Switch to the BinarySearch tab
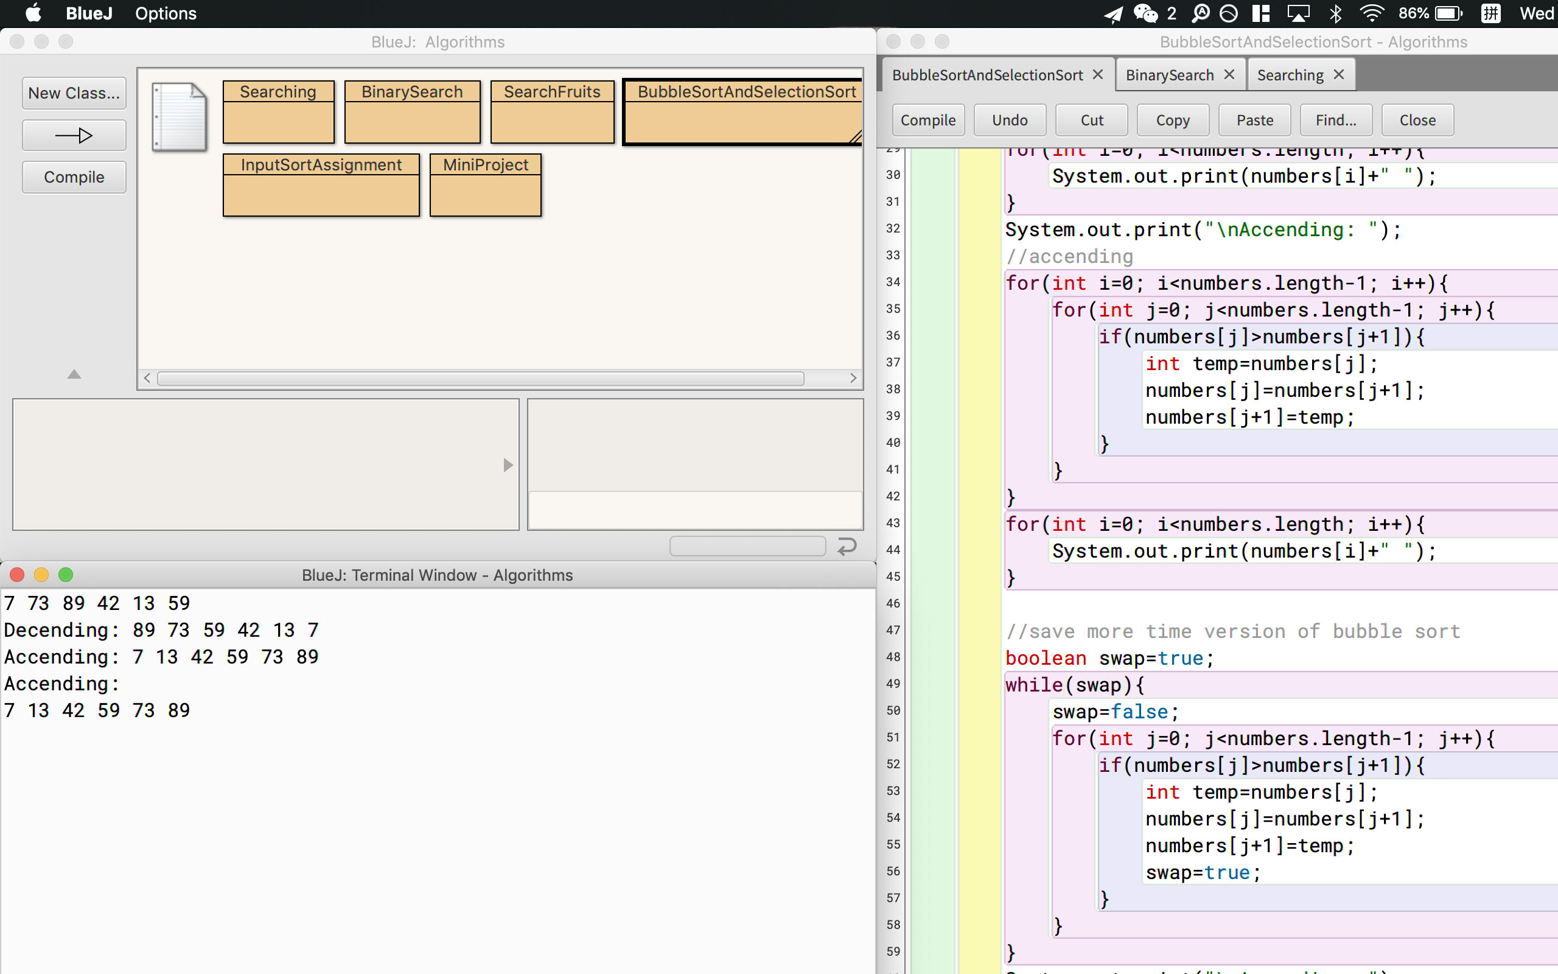The height and width of the screenshot is (974, 1558). coord(1169,75)
